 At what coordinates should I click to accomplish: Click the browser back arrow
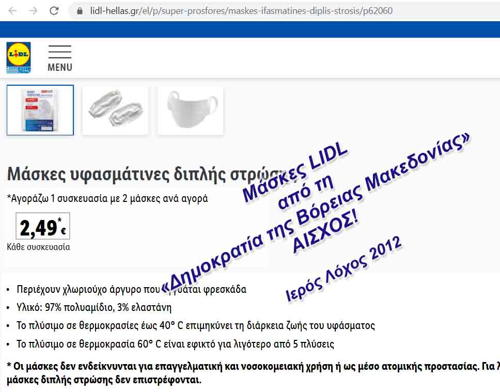point(13,11)
